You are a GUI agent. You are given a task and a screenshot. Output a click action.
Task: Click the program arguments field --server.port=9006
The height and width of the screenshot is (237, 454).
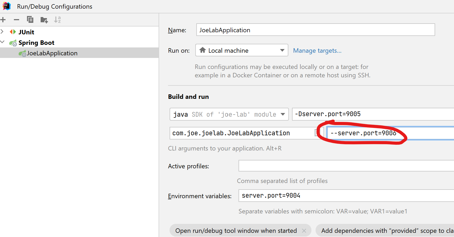391,133
